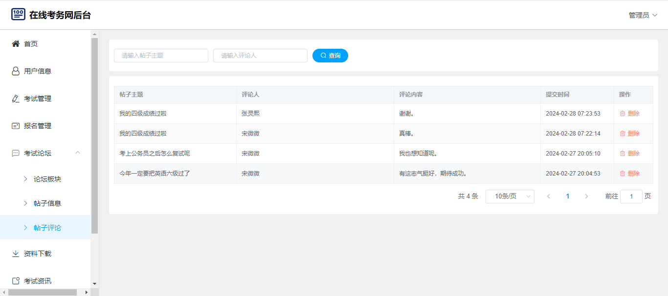Screen dimensions: 668x296
Task: Click the user icon beside 用户信息
Action: [16, 71]
